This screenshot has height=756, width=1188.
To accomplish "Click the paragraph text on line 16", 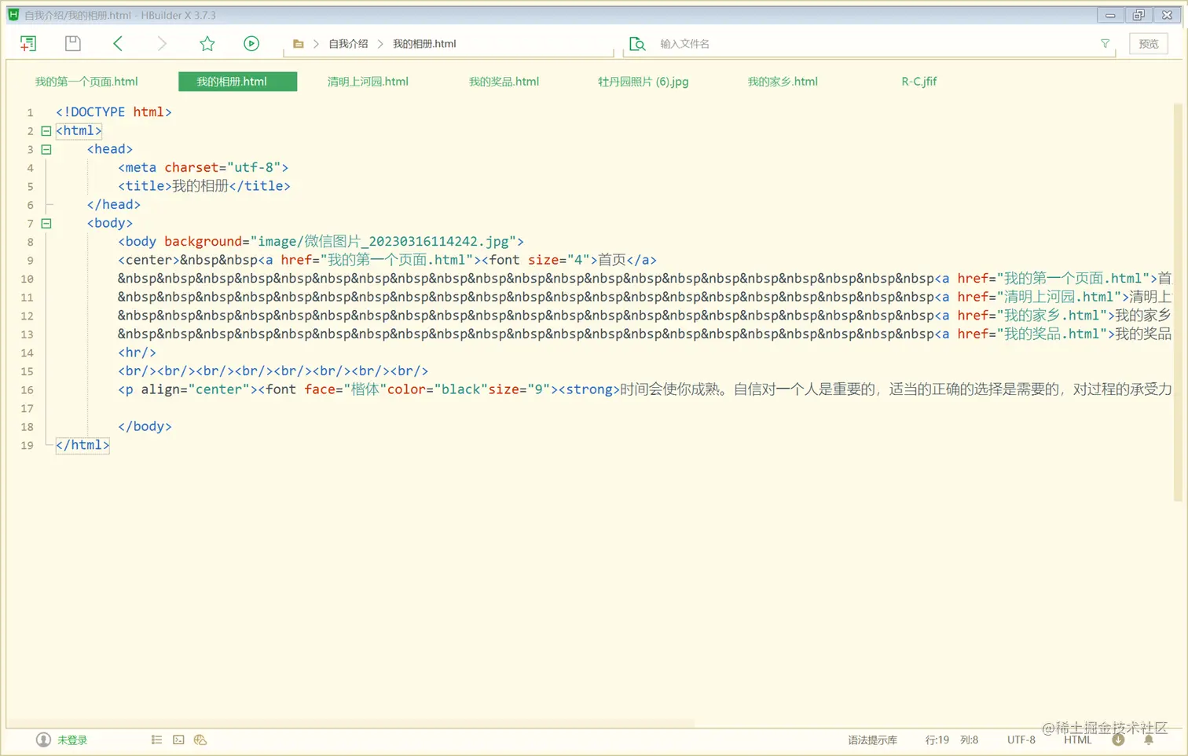I will [644, 389].
